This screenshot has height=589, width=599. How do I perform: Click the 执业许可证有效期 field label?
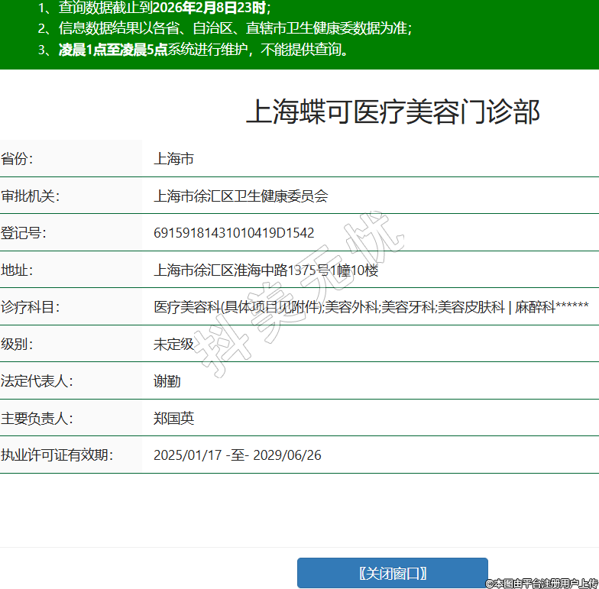(57, 455)
